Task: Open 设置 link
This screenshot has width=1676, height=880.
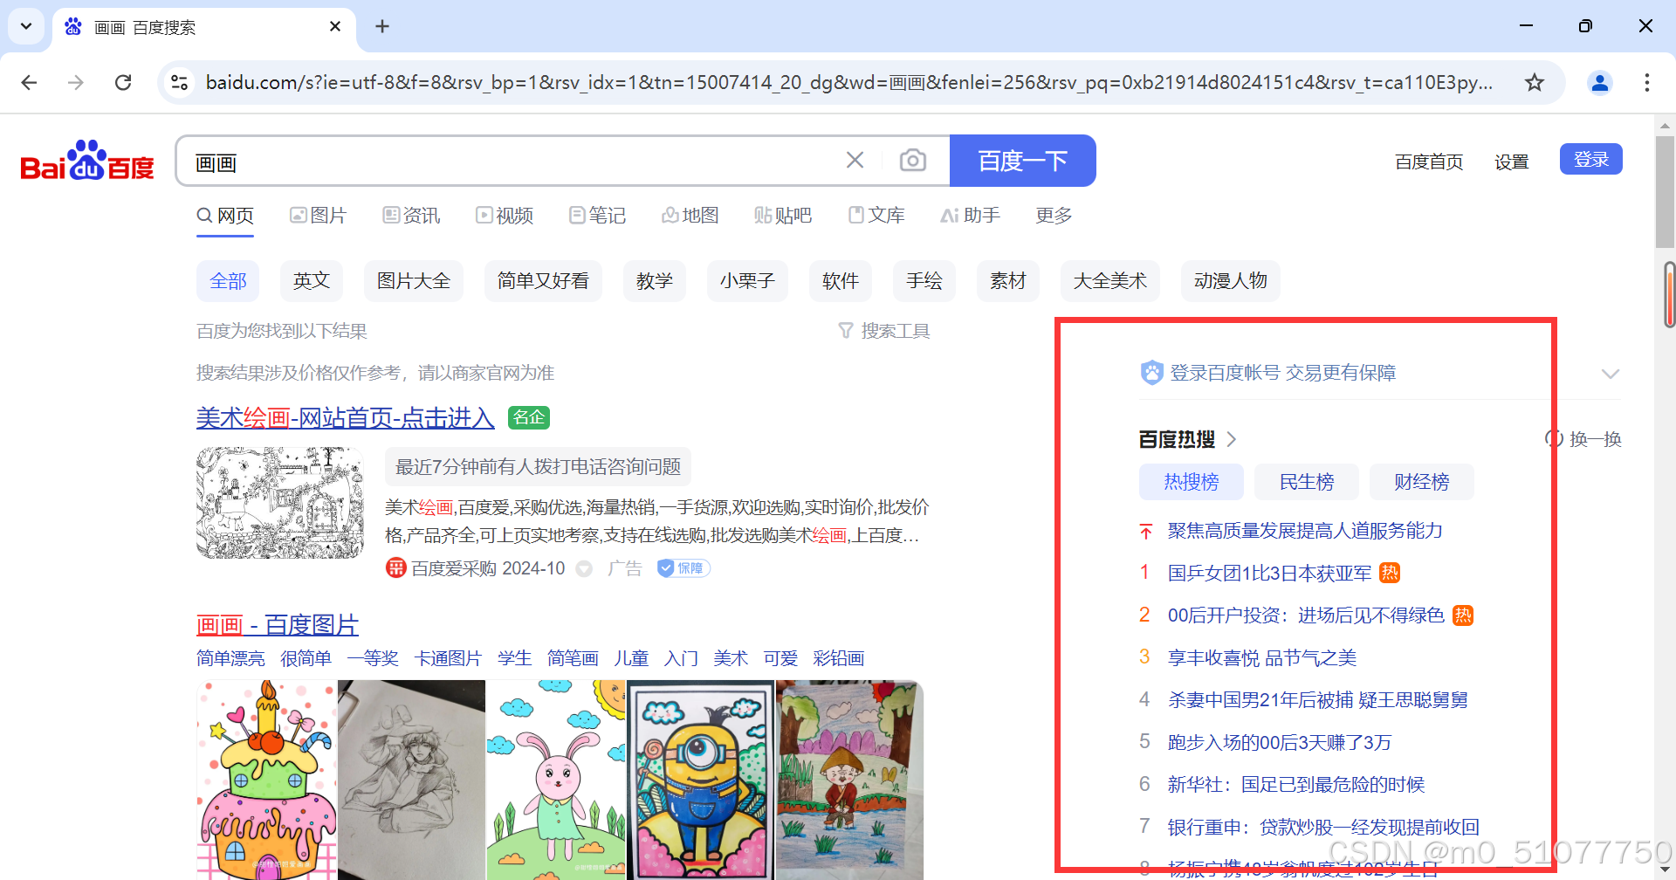Action: [1512, 162]
